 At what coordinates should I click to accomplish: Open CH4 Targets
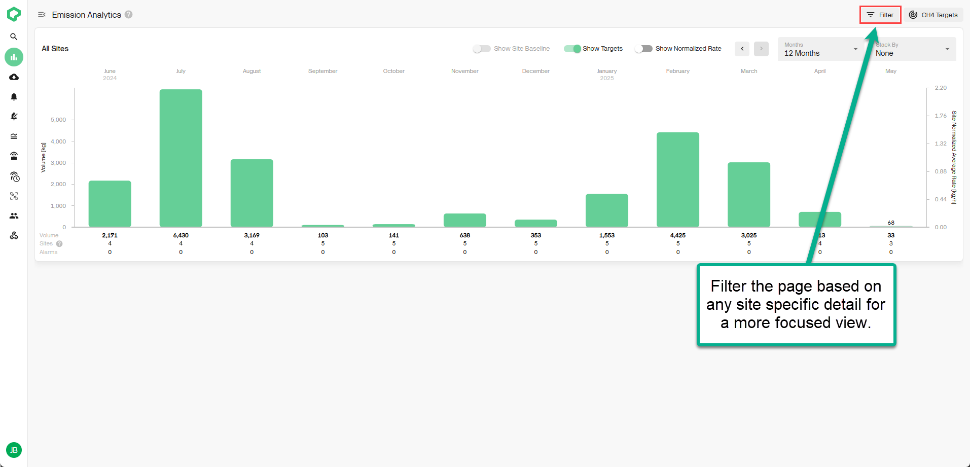coord(933,15)
